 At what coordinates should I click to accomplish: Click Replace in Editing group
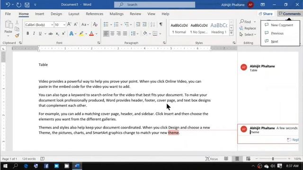tap(248, 28)
